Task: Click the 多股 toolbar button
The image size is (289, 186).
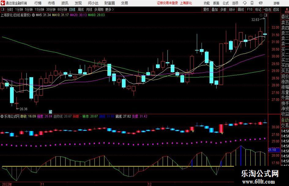Action: click(223, 9)
